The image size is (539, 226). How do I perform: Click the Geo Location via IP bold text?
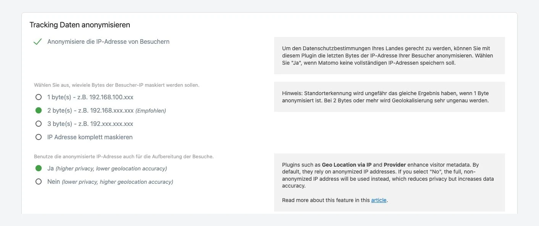pos(347,165)
